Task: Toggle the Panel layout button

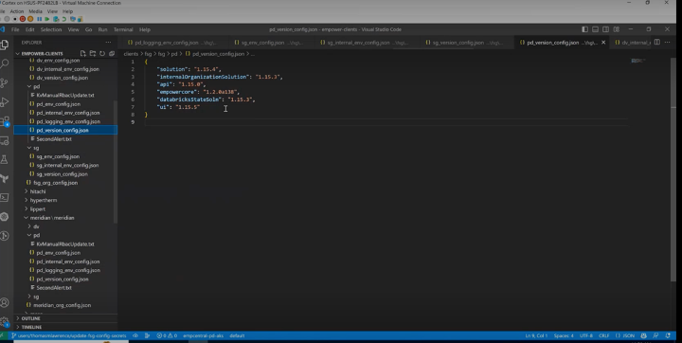Action: click(x=596, y=29)
